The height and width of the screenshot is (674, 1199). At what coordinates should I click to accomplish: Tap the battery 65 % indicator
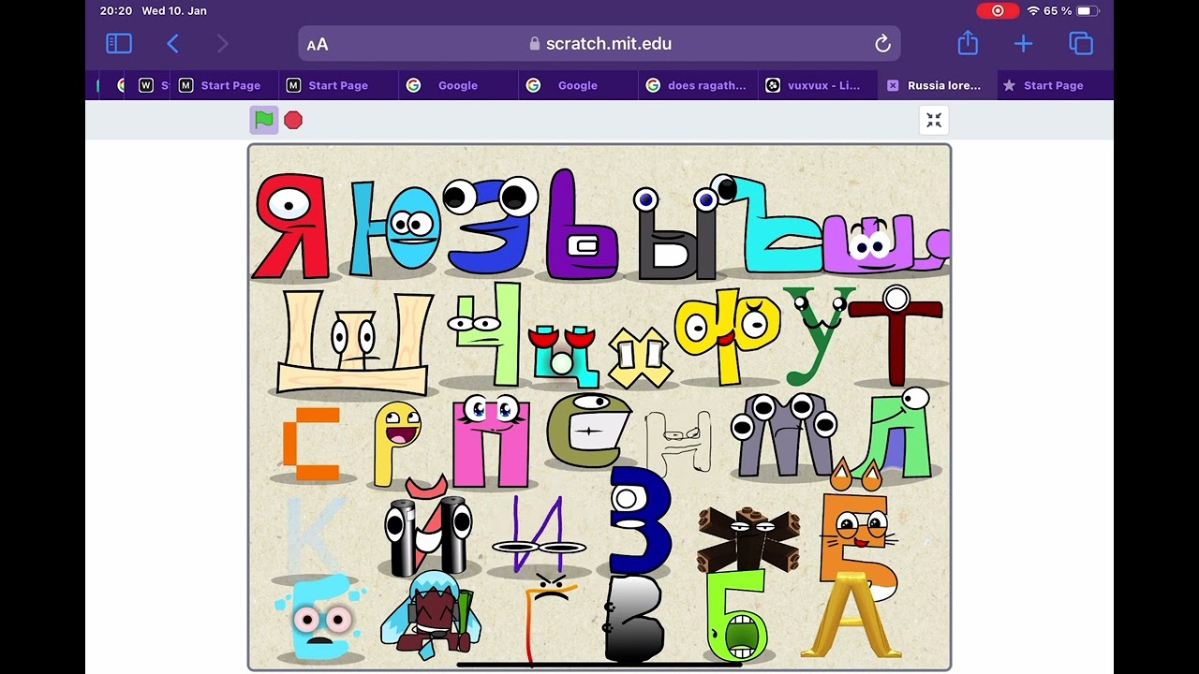[1073, 10]
